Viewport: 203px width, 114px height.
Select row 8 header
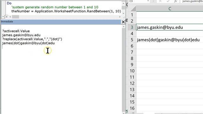132,58
